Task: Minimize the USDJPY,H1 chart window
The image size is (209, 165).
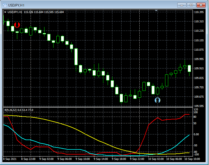Action: pos(182,5)
